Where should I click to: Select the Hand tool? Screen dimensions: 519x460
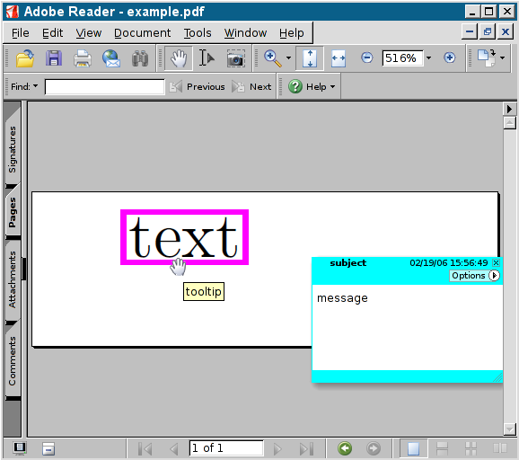click(x=179, y=58)
